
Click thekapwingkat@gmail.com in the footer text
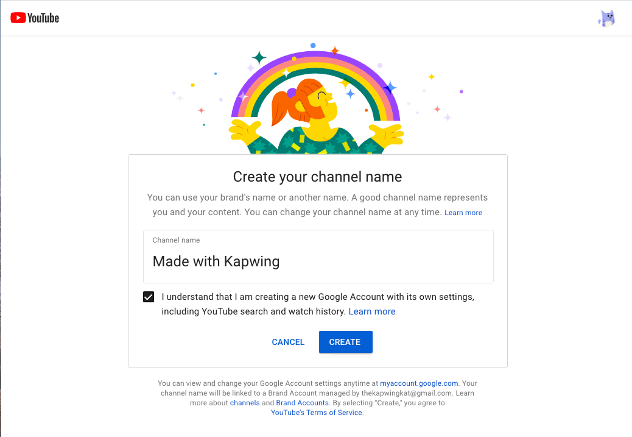pyautogui.click(x=413, y=393)
